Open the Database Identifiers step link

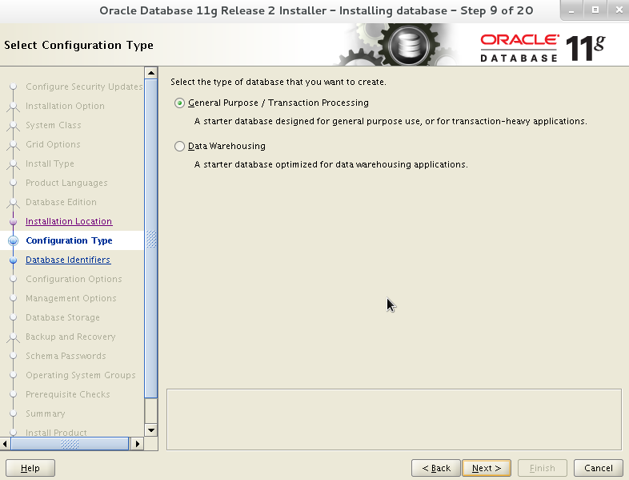(x=68, y=260)
